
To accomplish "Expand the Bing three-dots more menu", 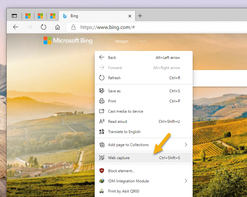I will click(143, 41).
